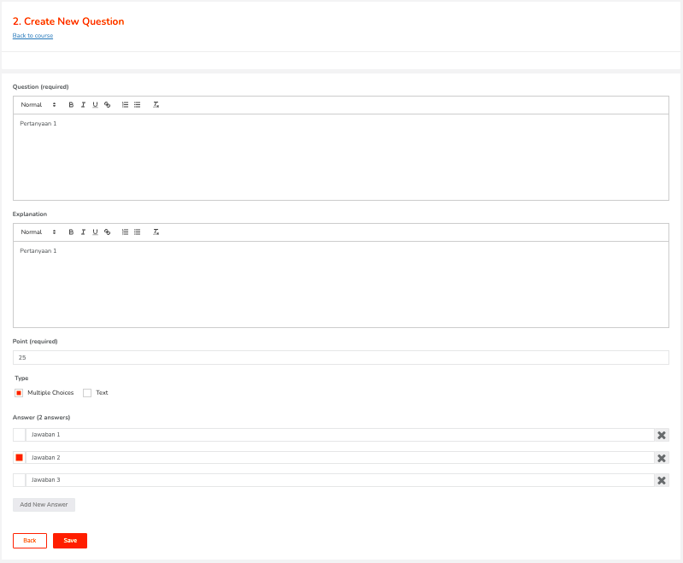Click the Point input field
Viewport: 683px width, 563px height.
(341, 357)
